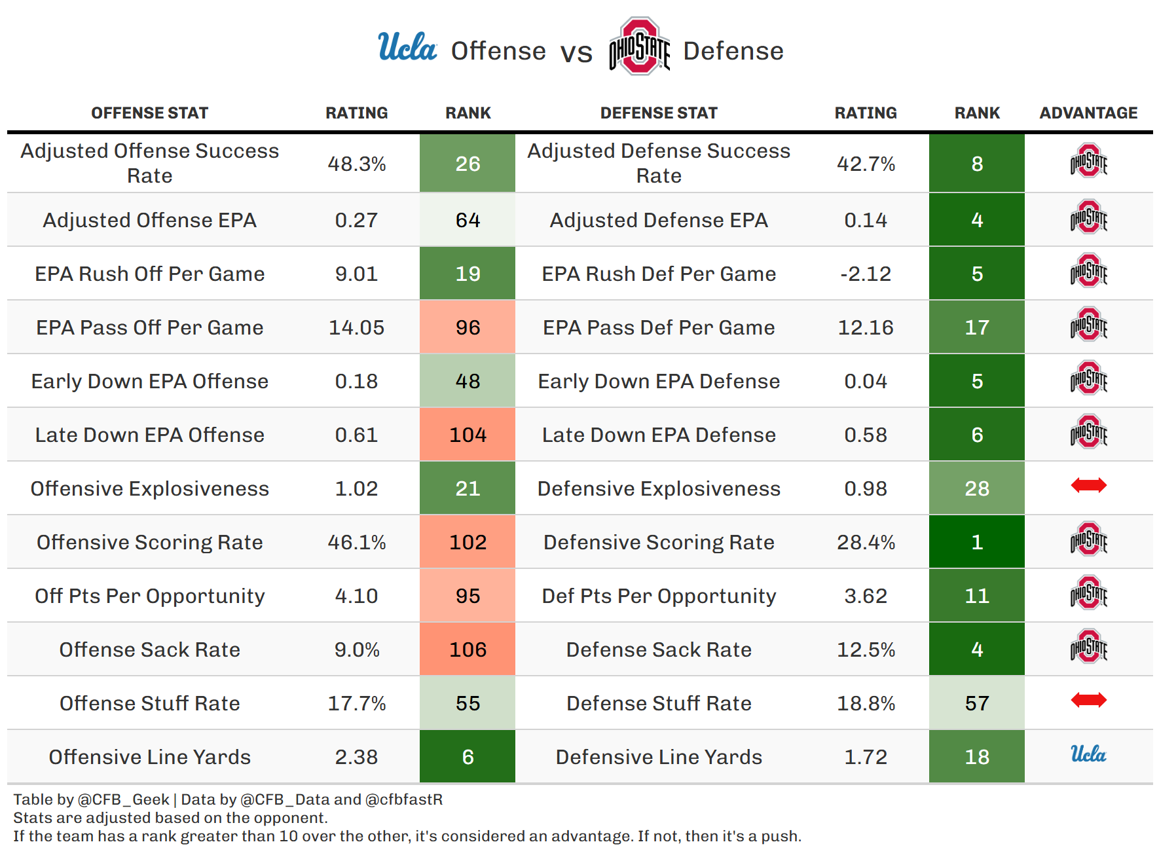Click the Late Down EPA Offense label
The height and width of the screenshot is (859, 1159).
click(149, 435)
